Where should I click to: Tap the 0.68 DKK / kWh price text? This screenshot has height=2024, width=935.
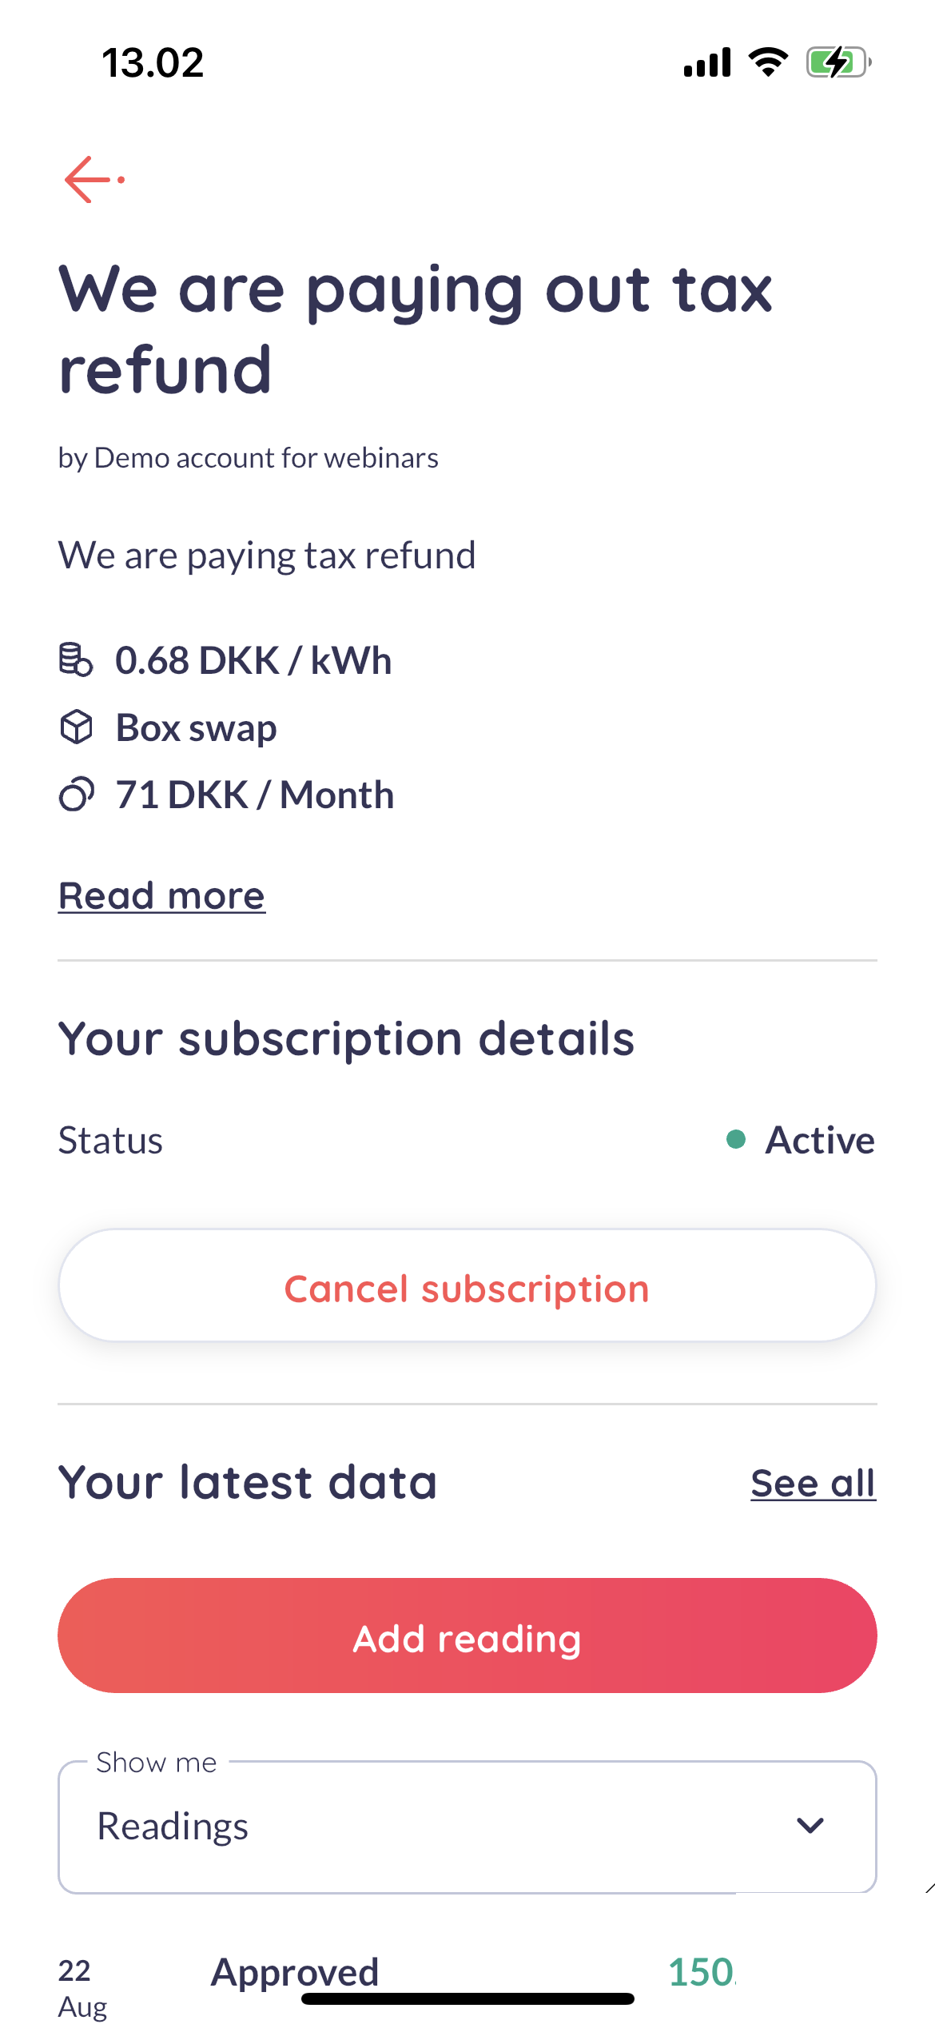click(253, 660)
